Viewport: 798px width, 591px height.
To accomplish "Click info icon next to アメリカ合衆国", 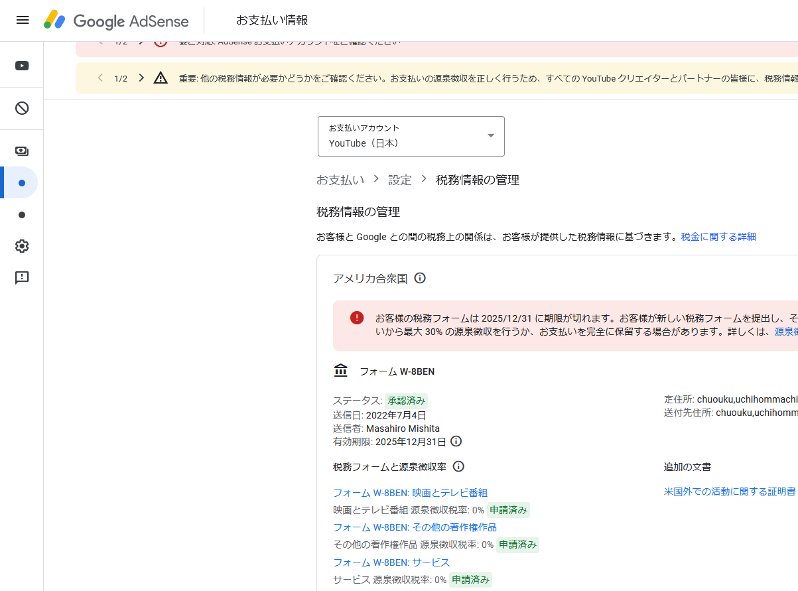I will [x=420, y=278].
